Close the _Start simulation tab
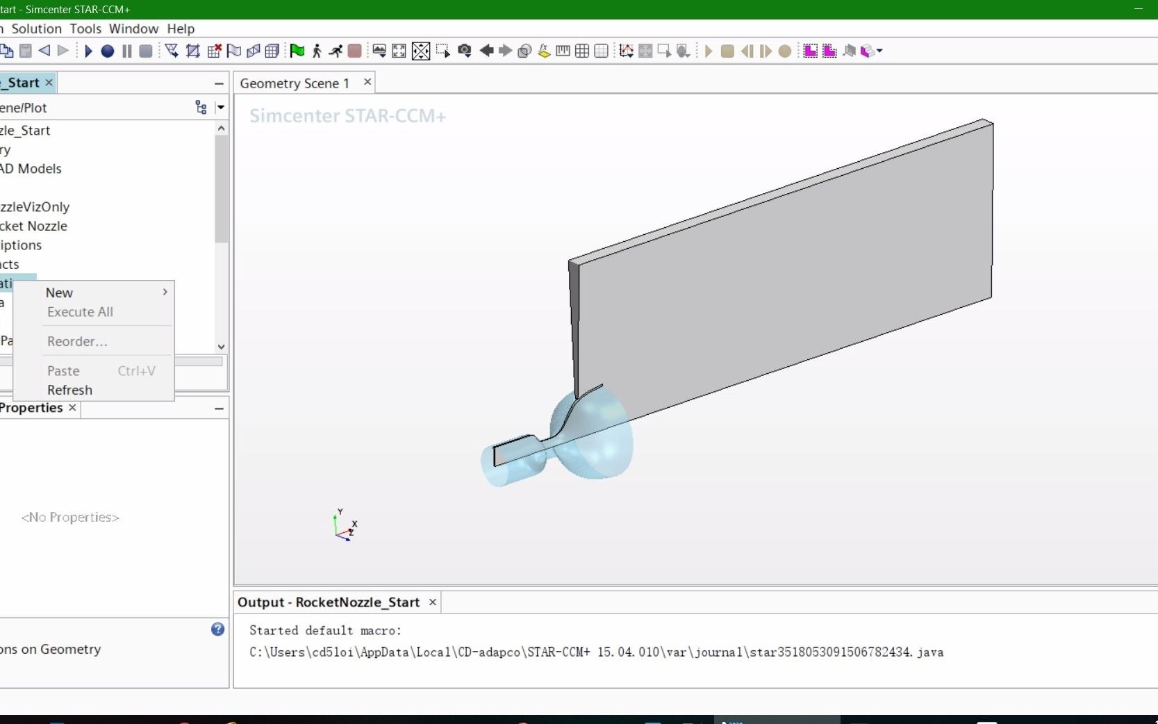Viewport: 1158px width, 724px height. (49, 82)
